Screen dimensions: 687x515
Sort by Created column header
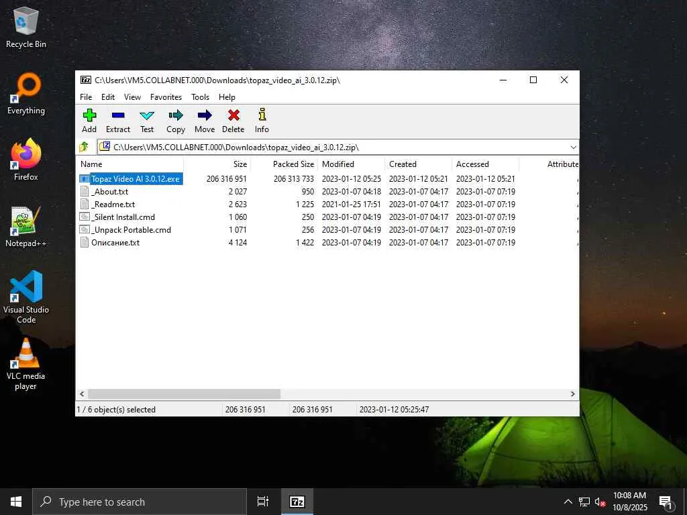click(419, 164)
